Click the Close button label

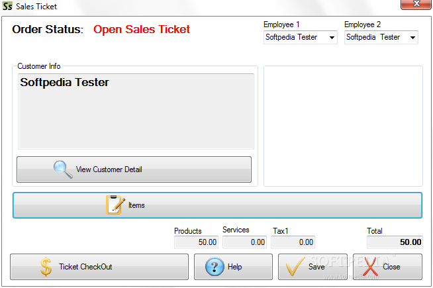point(391,267)
